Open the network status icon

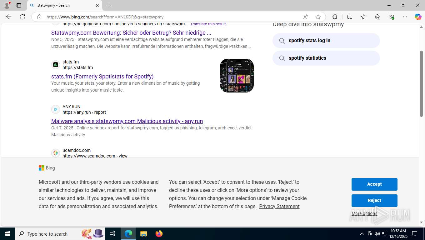[385, 234]
